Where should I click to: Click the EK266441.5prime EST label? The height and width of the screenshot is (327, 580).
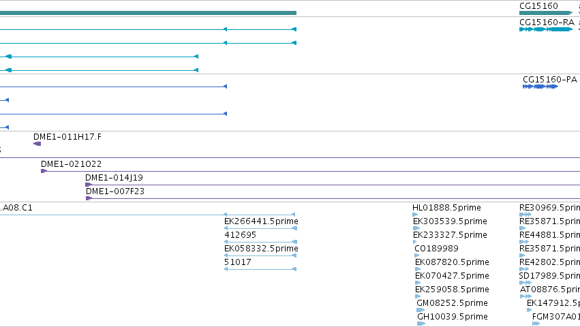click(261, 221)
